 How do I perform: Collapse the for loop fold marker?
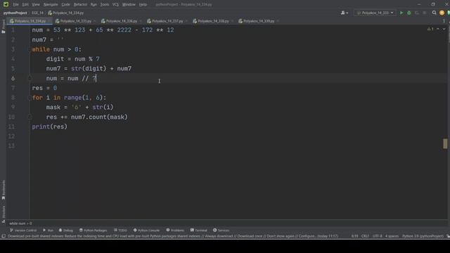click(30, 98)
